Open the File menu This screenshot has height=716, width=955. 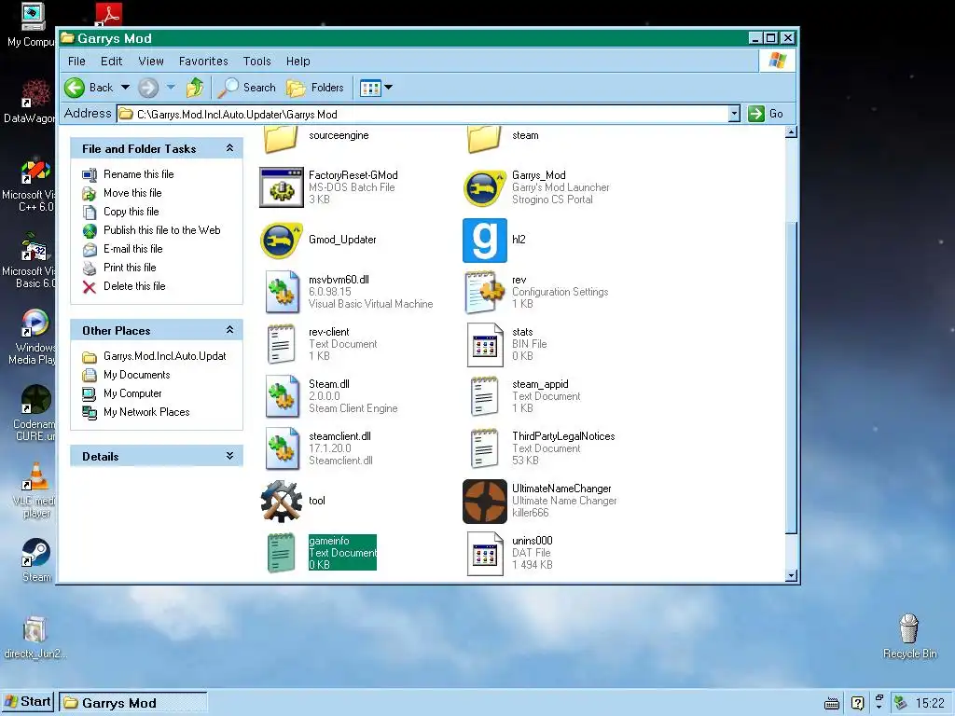pyautogui.click(x=76, y=61)
